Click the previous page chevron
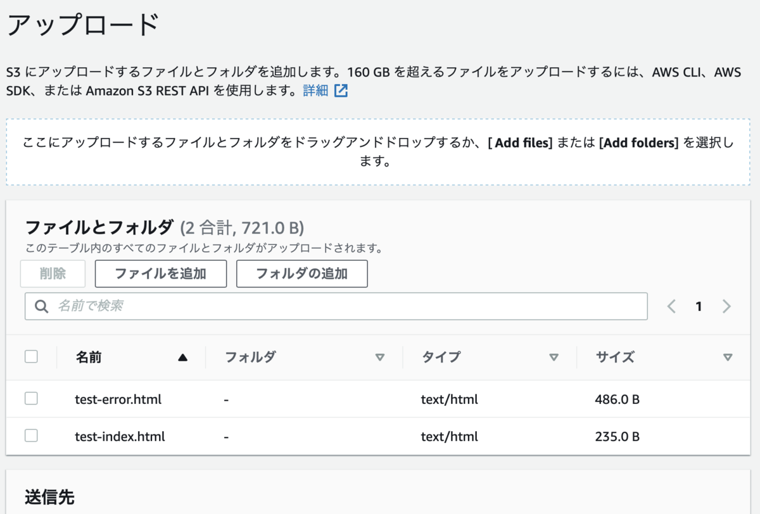760x514 pixels. tap(671, 306)
